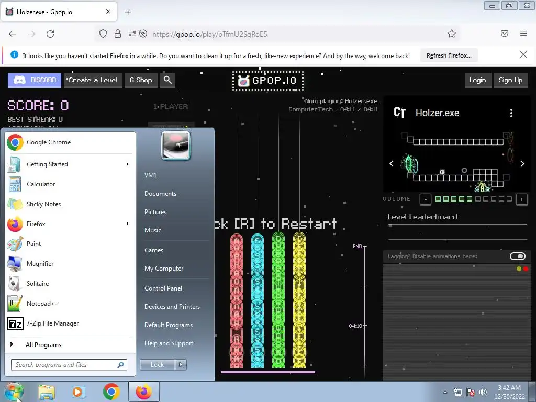This screenshot has width=536, height=402.
Task: Open the G-Shop
Action: tap(141, 80)
